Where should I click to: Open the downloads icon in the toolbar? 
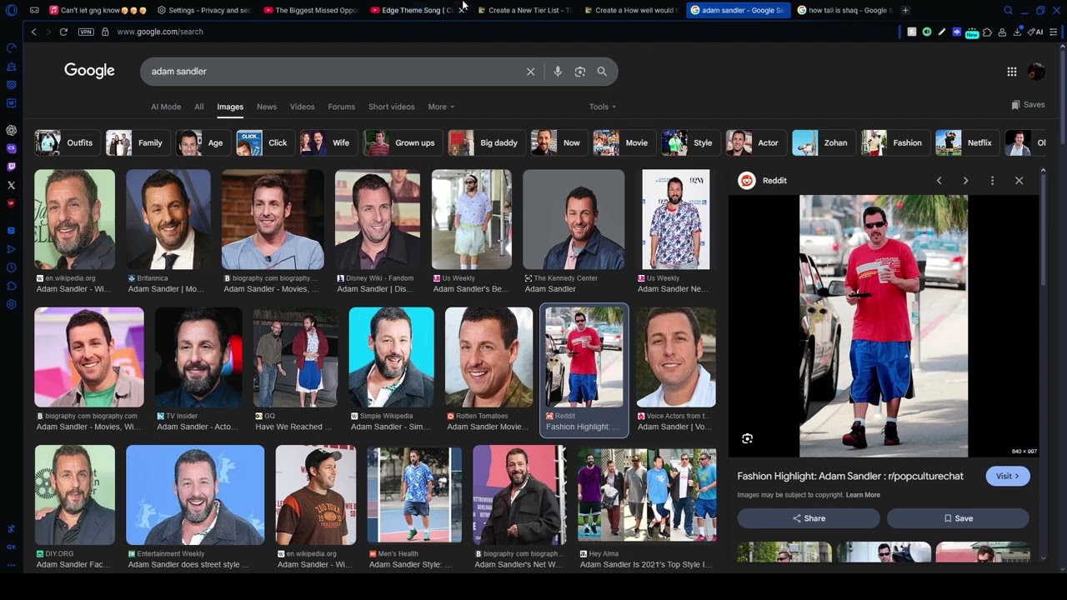1017,32
